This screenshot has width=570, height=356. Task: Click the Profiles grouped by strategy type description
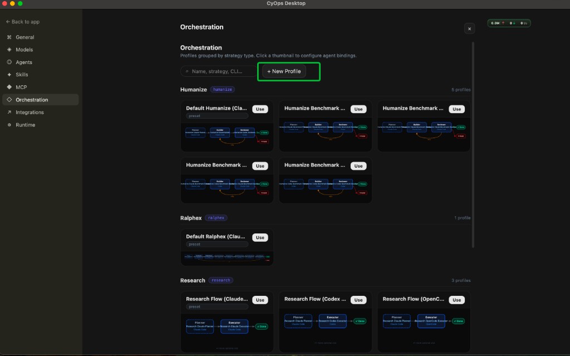click(268, 56)
